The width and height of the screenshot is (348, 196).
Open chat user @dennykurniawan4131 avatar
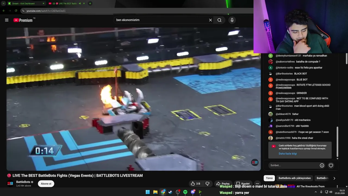(271, 56)
